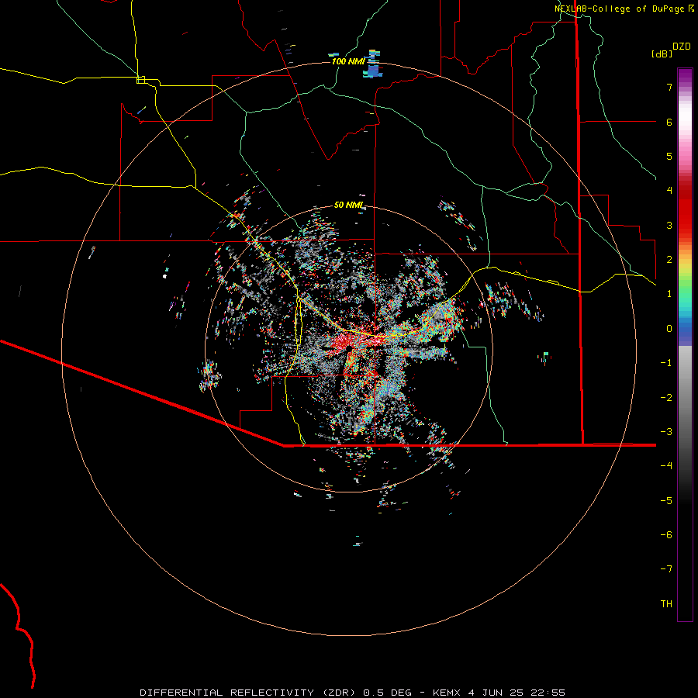Click the legend value -4
The height and width of the screenshot is (698, 698).
point(666,466)
